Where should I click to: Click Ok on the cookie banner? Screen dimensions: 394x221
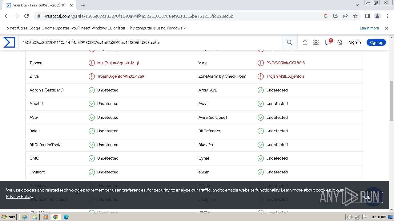pyautogui.click(x=367, y=197)
